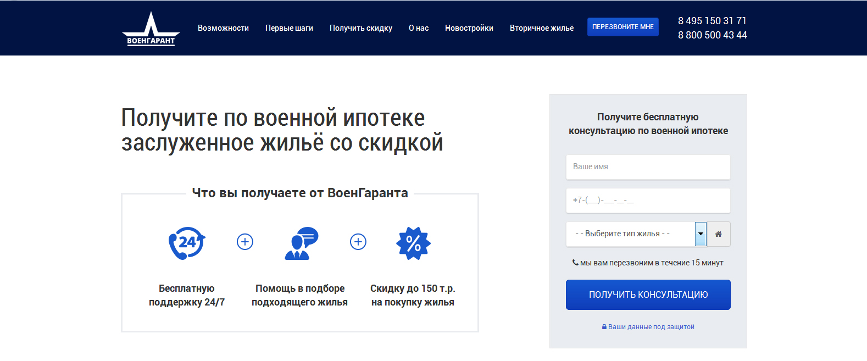Viewport: 867px width, 361px height.
Task: Click phone number 8 800 500 43 44
Action: coord(713,35)
